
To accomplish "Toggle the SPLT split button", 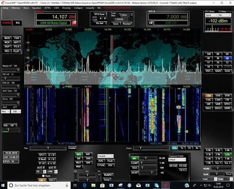I will point(42,155).
